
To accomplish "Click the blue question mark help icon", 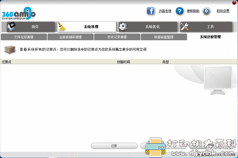I will point(180,11).
